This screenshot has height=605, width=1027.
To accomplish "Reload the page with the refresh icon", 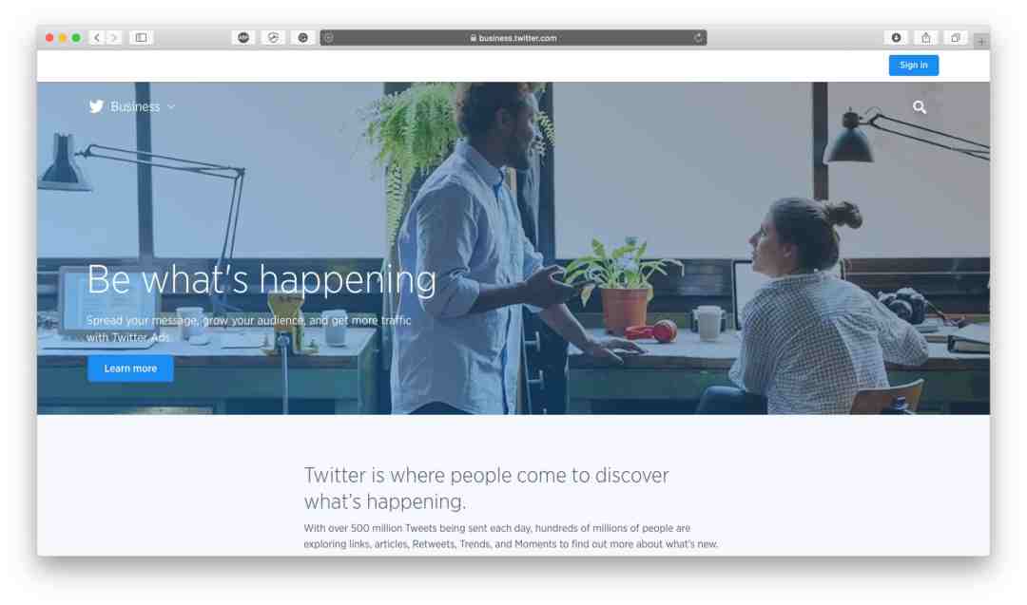I will [698, 38].
